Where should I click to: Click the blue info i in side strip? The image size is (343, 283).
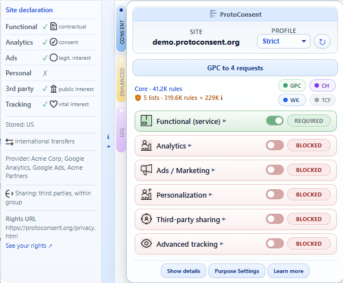point(108,137)
